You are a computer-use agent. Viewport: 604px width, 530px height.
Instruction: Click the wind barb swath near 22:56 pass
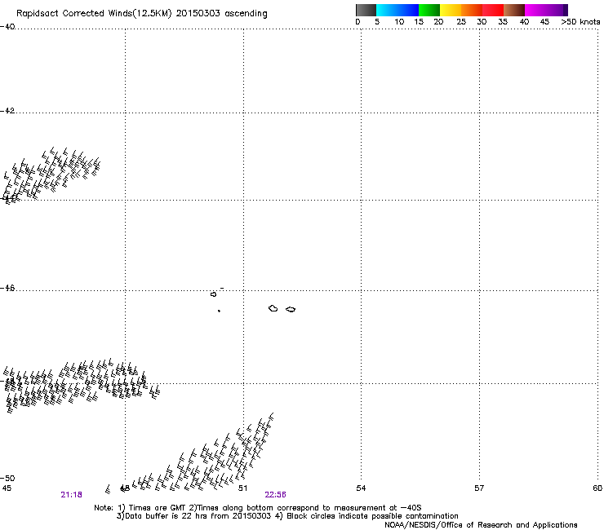[191, 453]
